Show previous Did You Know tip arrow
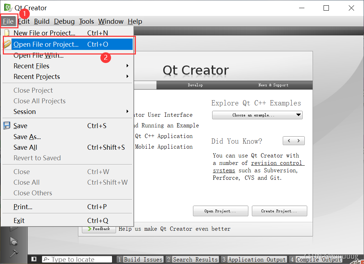 [x=289, y=140]
